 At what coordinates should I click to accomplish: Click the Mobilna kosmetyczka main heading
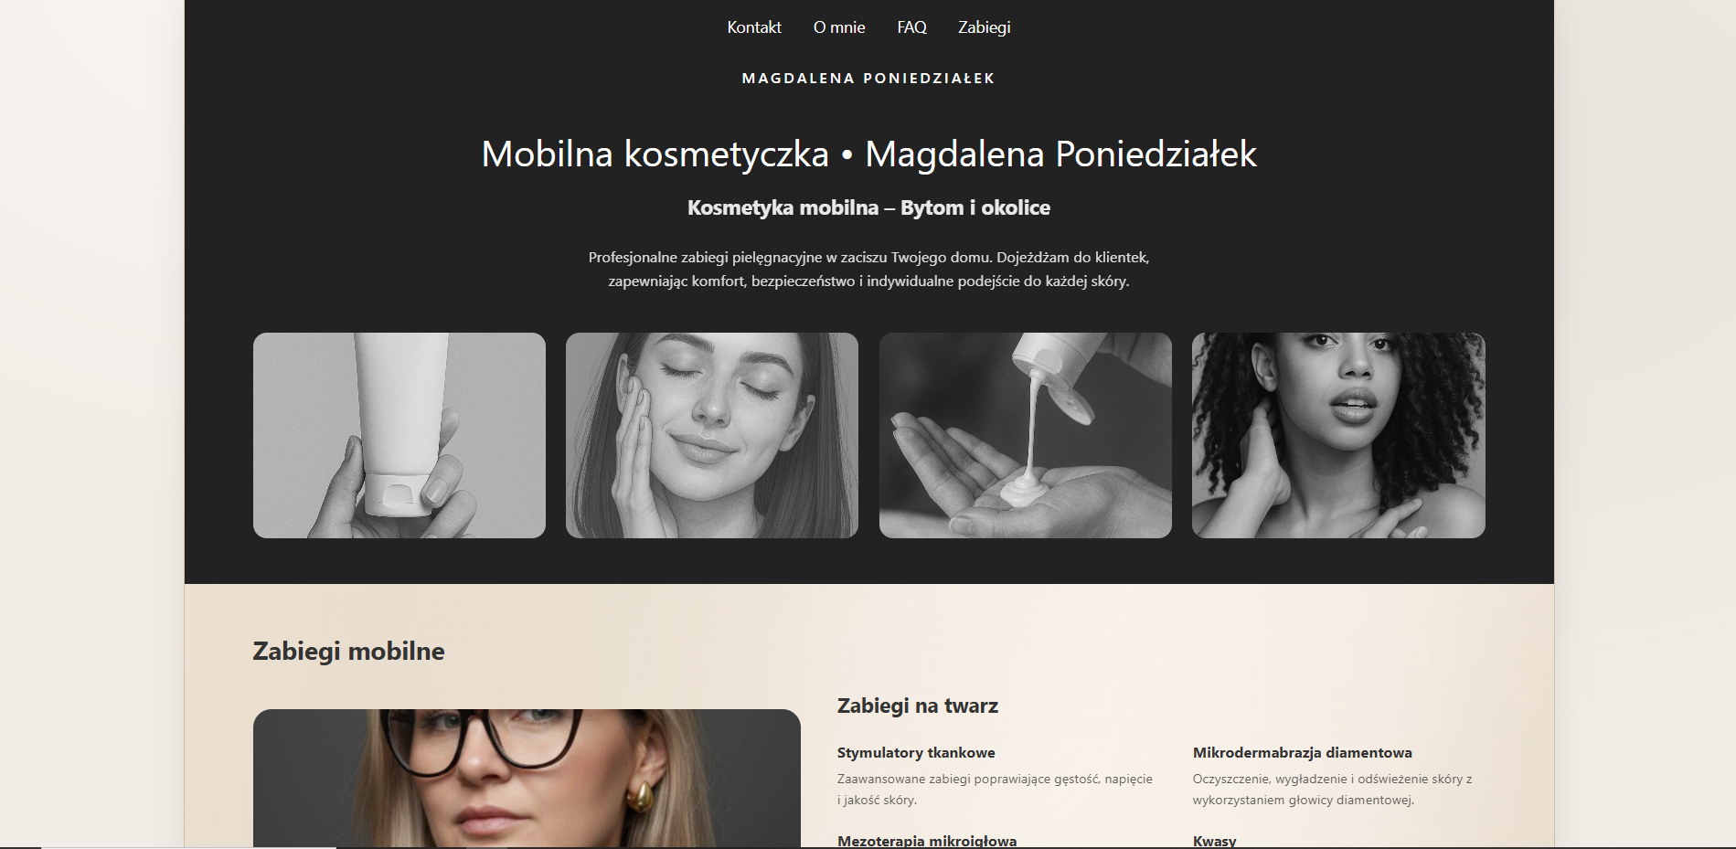click(868, 154)
